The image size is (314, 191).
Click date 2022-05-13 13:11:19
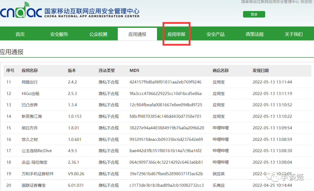tap(272, 94)
